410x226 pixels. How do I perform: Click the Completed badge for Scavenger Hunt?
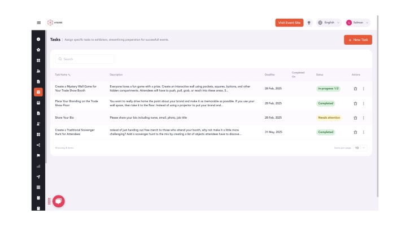325,132
